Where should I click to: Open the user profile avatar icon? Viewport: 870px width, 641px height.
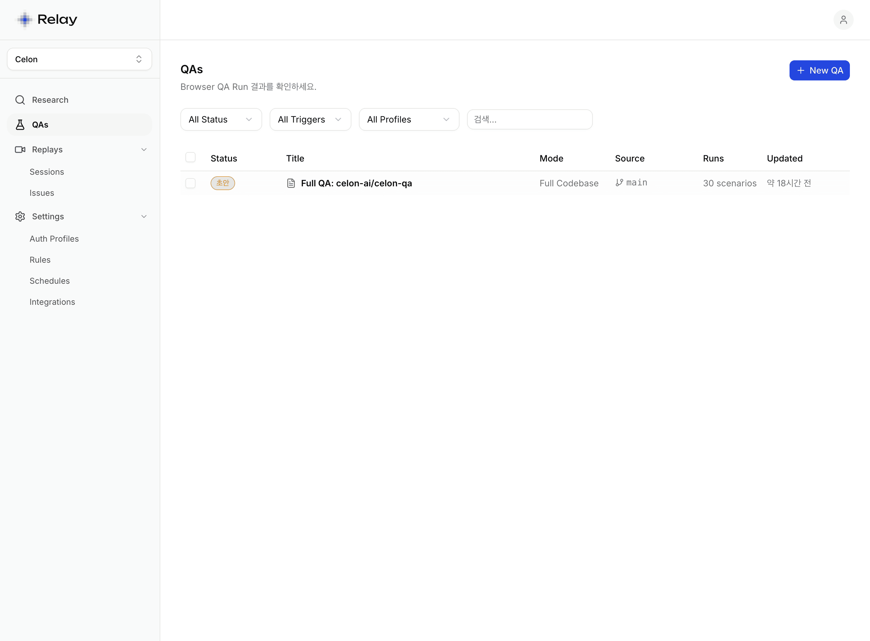click(843, 20)
